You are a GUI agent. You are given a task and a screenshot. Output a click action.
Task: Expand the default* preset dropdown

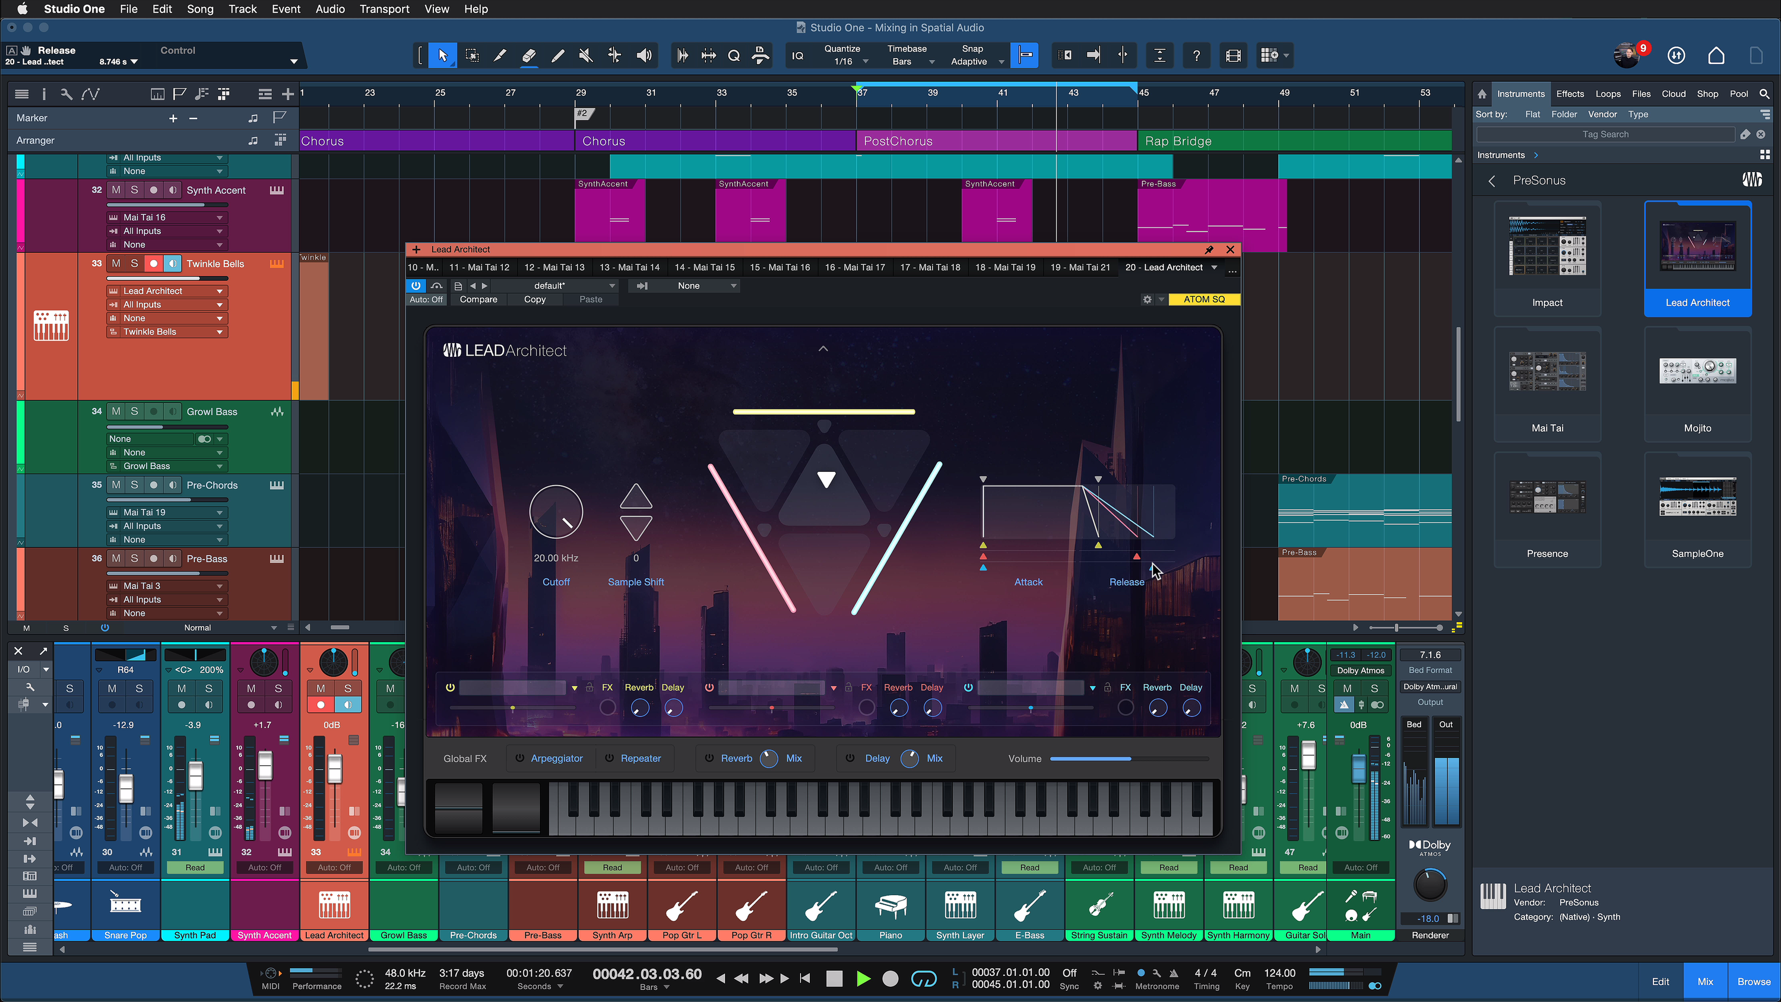coord(611,286)
